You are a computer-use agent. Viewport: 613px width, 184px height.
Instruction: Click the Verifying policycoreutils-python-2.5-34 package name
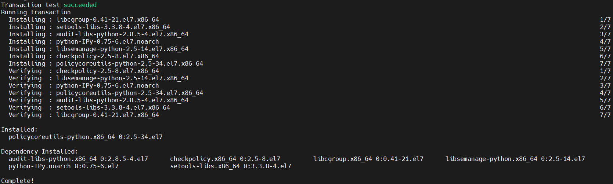pyautogui.click(x=129, y=93)
